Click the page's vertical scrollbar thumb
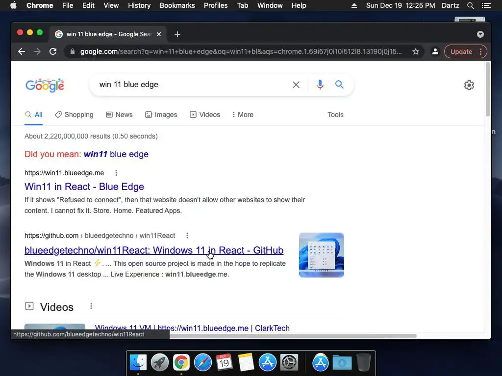Image resolution: width=502 pixels, height=376 pixels. 488,90
